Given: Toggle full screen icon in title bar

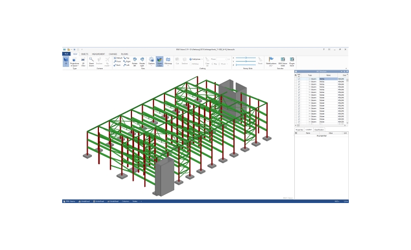Looking at the screenshot, I should coord(329,50).
